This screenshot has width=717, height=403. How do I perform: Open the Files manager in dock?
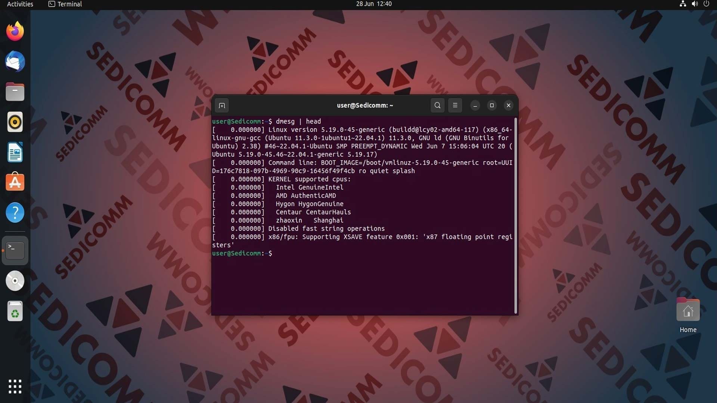15,92
